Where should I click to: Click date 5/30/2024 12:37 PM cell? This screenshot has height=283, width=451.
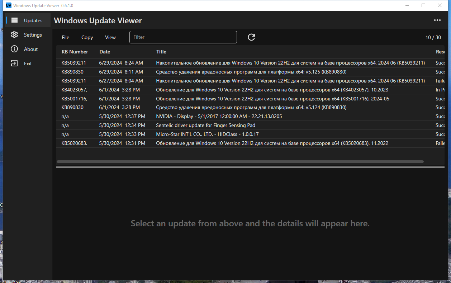click(122, 116)
